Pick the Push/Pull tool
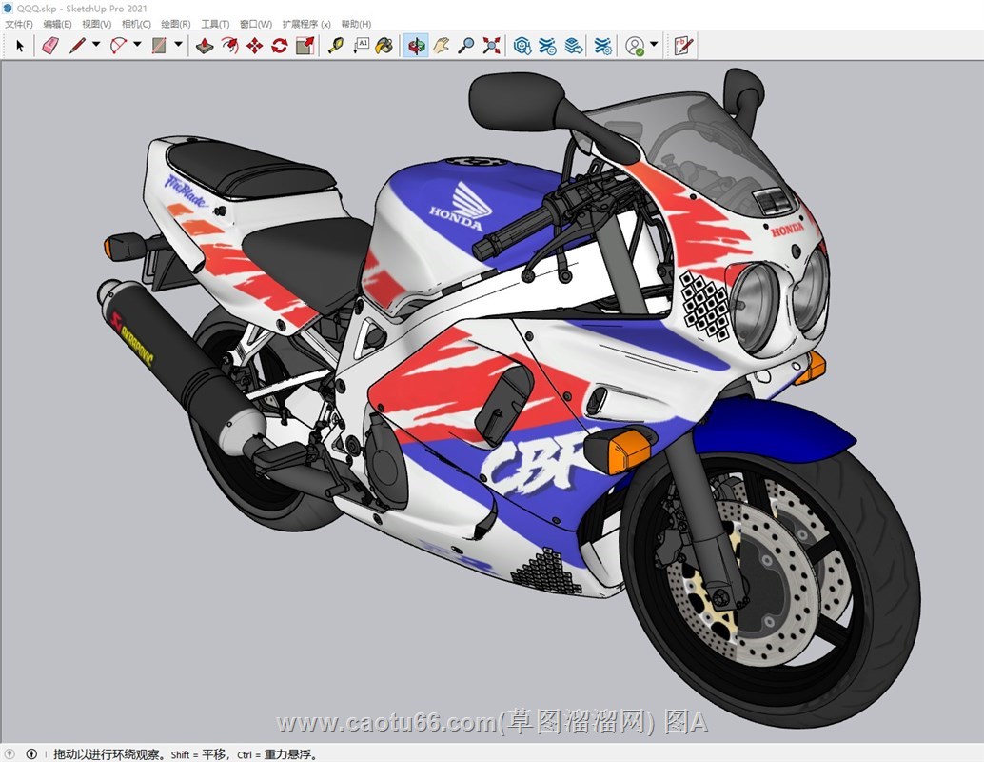Viewport: 984px width, 762px height. point(204,45)
